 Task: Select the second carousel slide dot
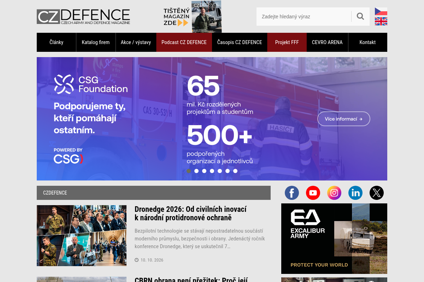pos(196,171)
